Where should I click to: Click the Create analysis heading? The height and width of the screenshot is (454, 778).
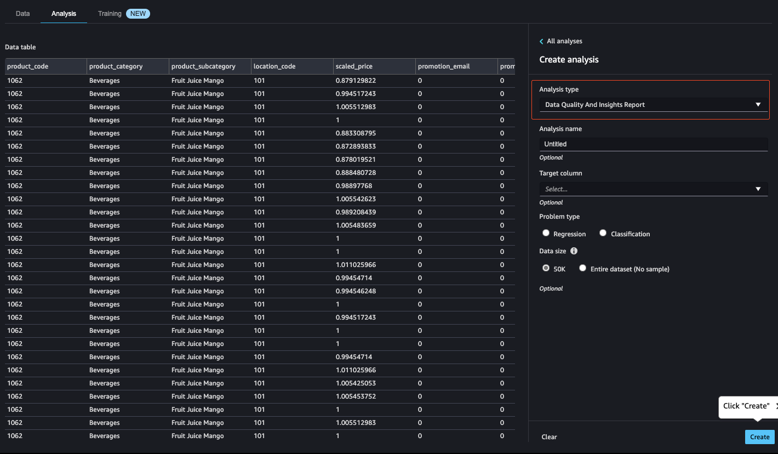coord(569,60)
